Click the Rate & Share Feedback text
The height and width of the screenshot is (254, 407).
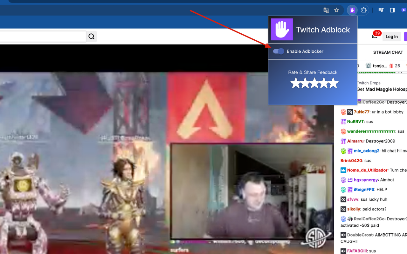(x=313, y=72)
